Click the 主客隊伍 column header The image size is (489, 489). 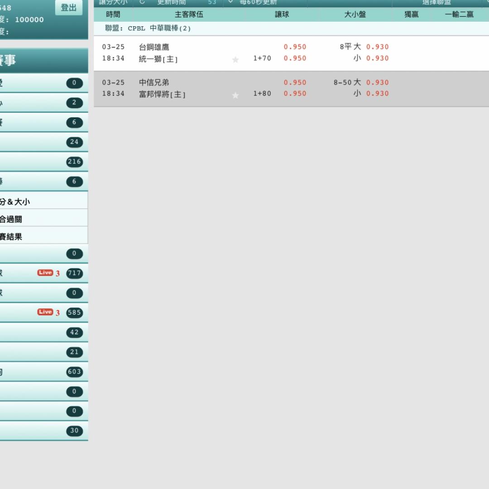click(x=189, y=14)
